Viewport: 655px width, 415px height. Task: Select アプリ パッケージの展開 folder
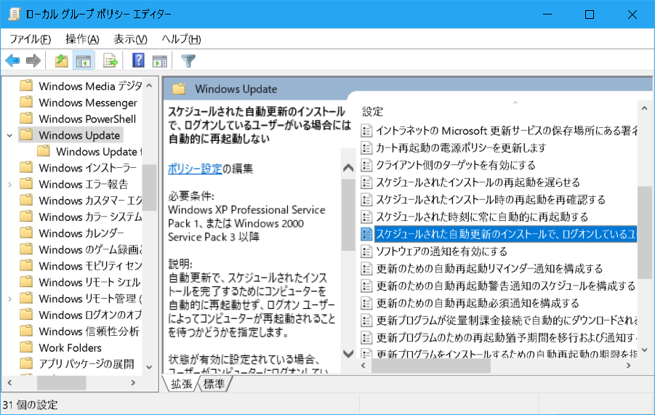(87, 363)
